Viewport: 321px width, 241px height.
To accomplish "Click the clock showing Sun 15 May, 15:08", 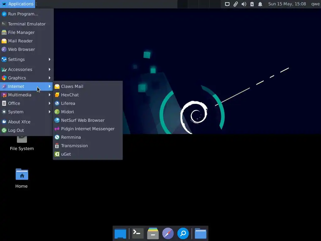I will coord(287,4).
